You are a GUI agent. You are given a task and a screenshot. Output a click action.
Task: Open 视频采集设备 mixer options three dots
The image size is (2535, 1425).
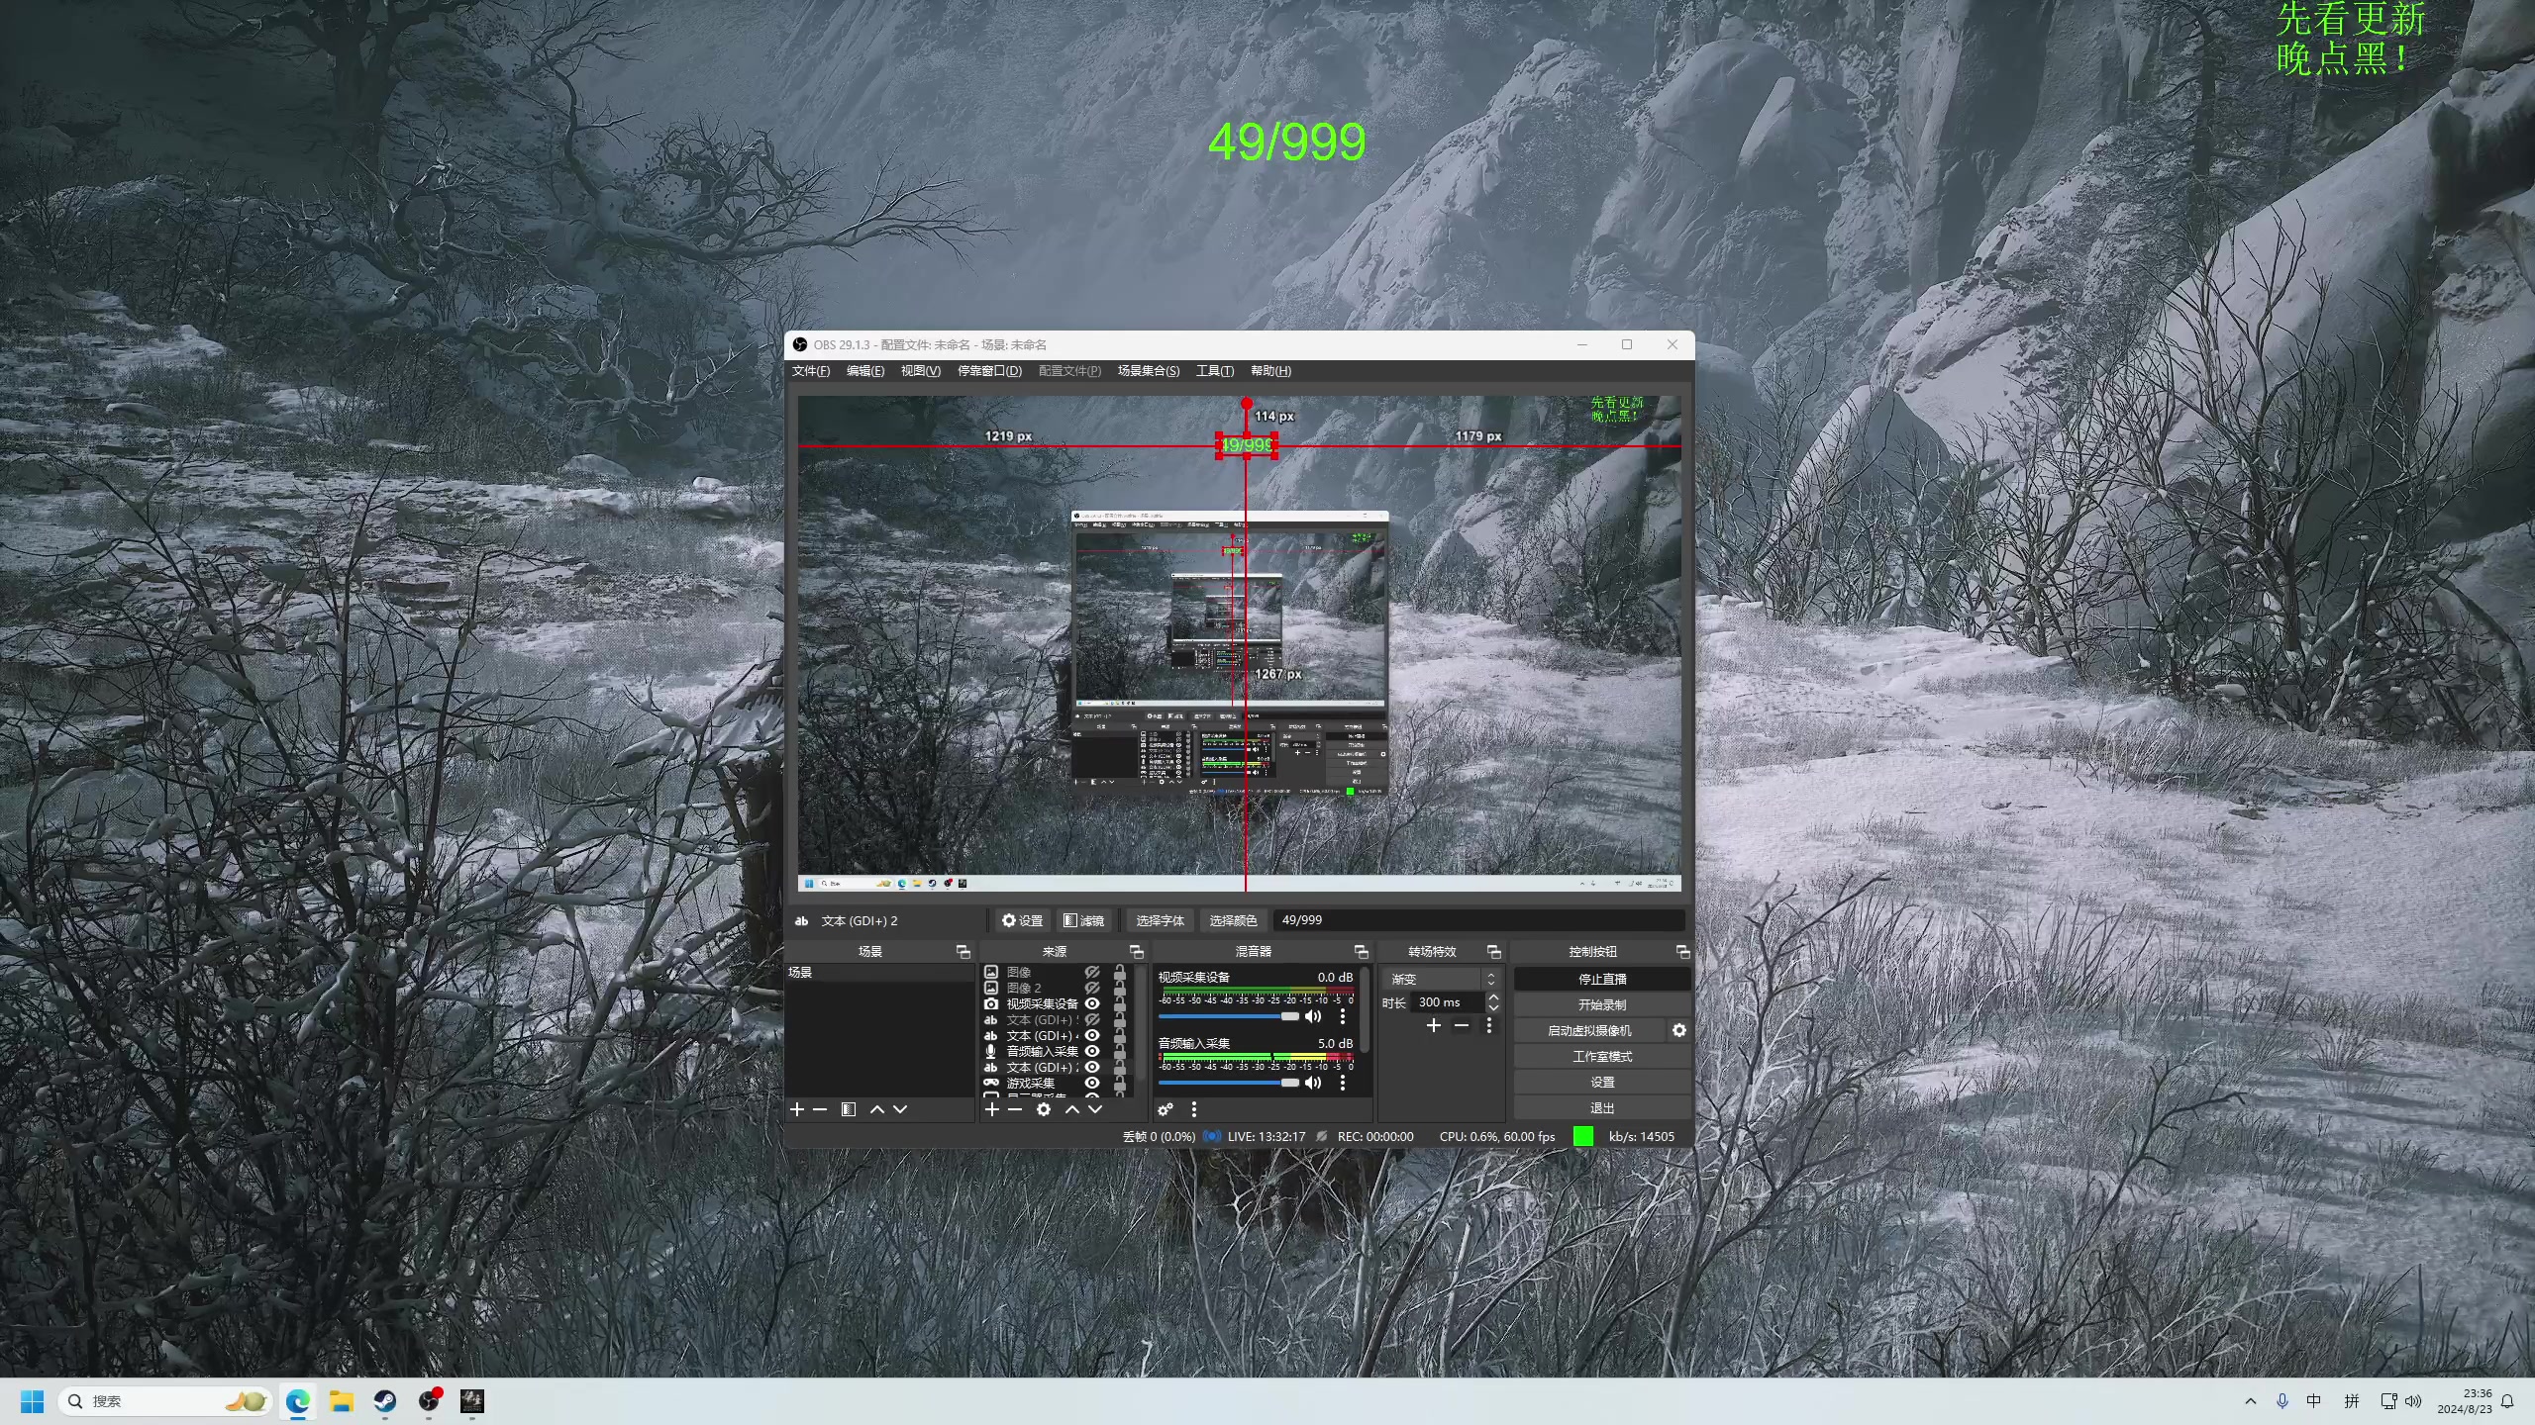pos(1343,1016)
